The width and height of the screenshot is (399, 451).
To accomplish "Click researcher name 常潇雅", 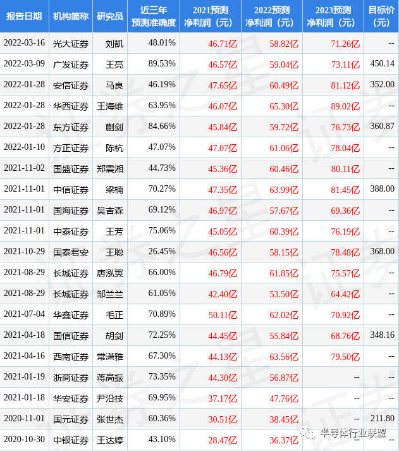I will tap(110, 357).
